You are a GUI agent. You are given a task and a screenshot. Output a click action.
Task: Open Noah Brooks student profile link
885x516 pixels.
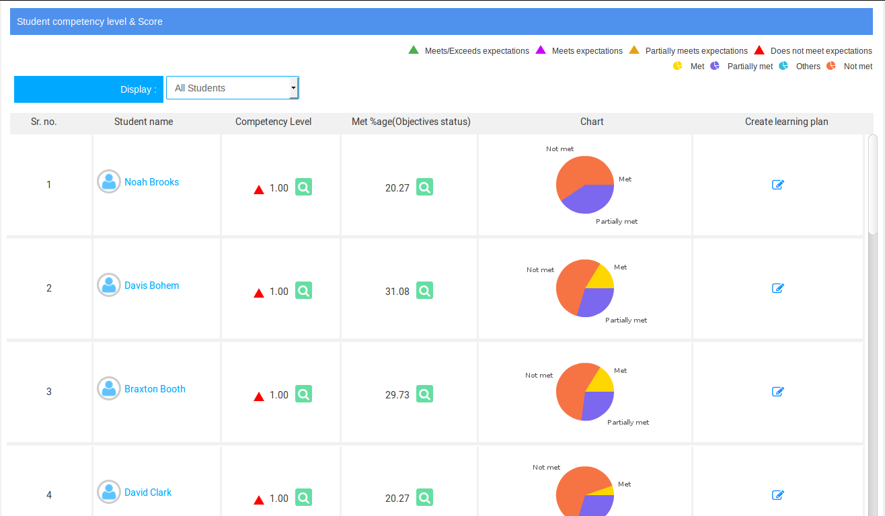coord(151,182)
